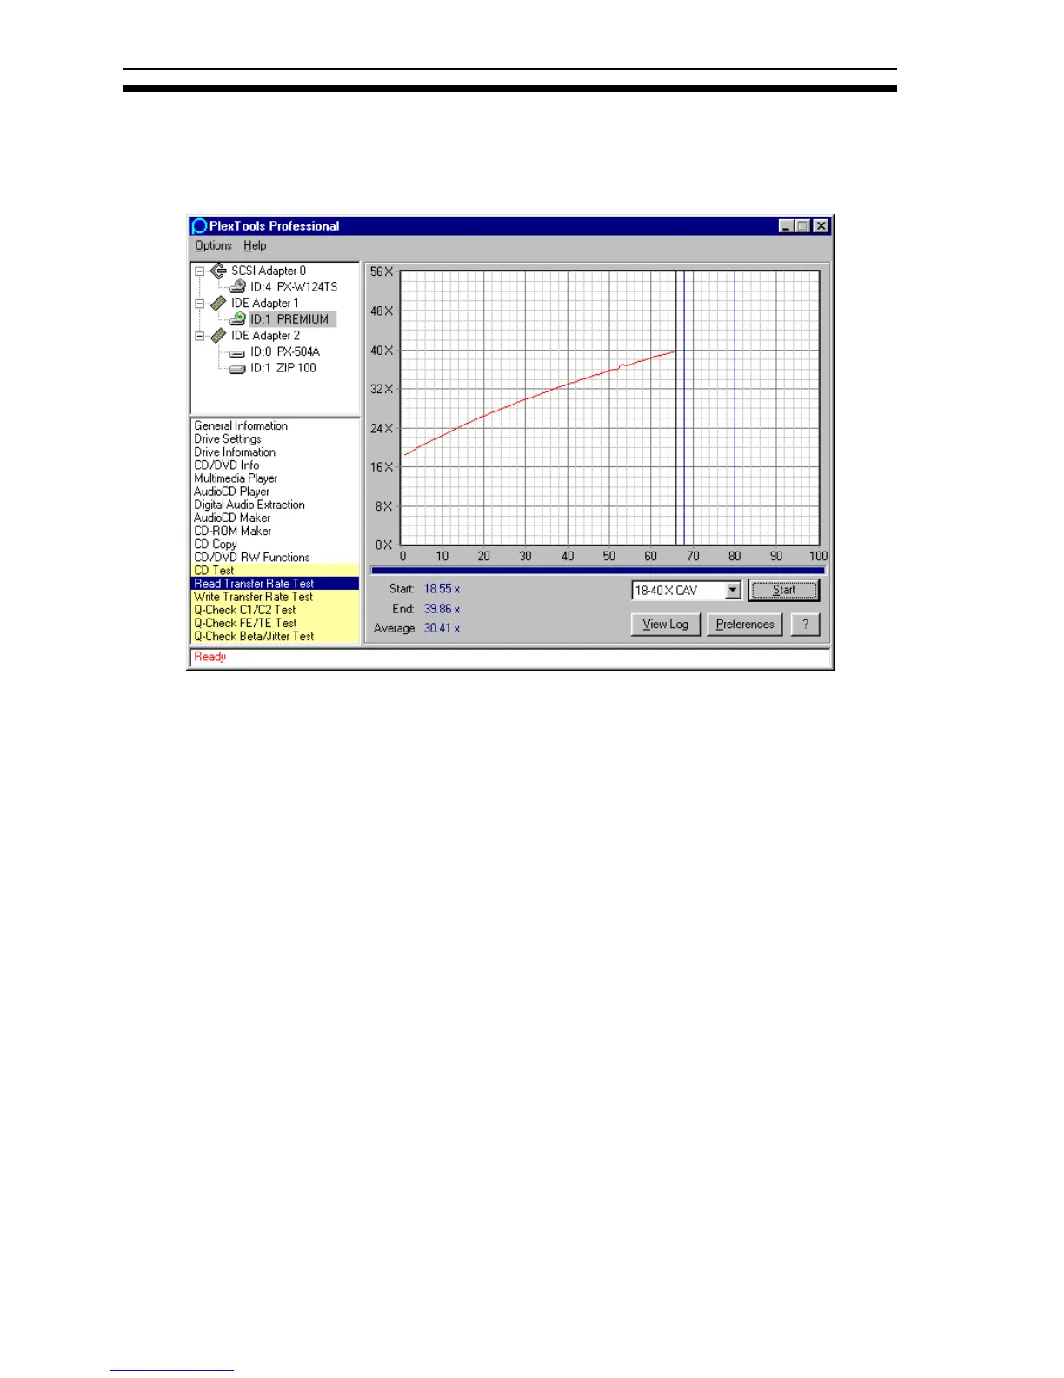1064x1378 pixels.
Task: Collapse the SCSI Adapter 0 tree node
Action: pyautogui.click(x=199, y=271)
